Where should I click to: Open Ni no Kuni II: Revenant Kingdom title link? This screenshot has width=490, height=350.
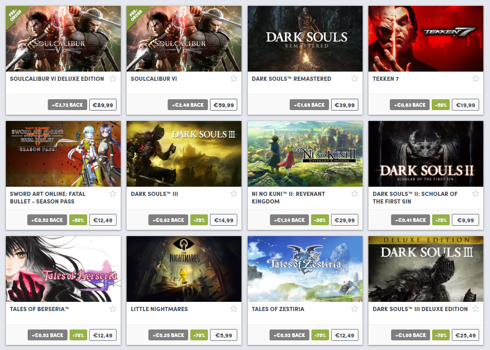coord(288,198)
